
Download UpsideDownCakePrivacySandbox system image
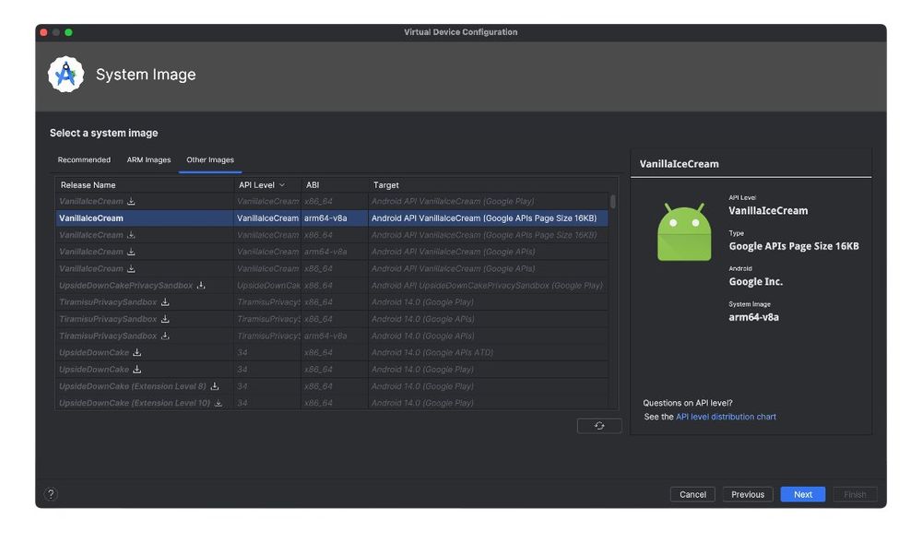coord(201,285)
